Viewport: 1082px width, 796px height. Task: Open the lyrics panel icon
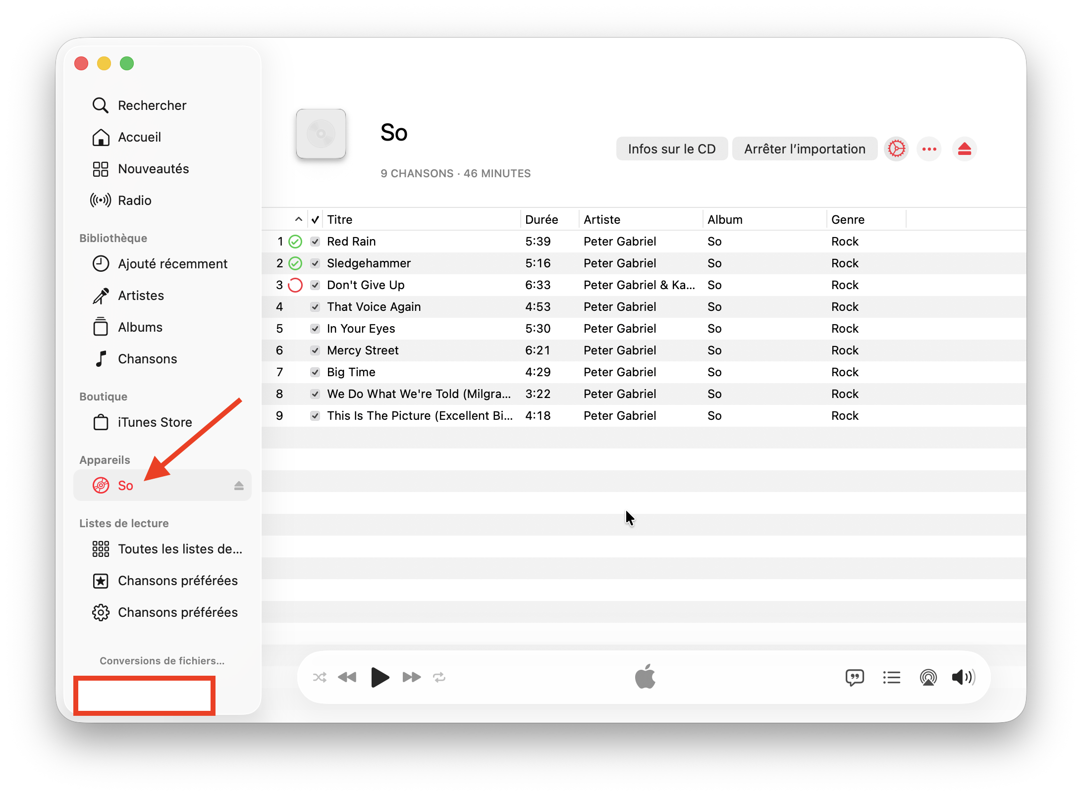tap(855, 677)
